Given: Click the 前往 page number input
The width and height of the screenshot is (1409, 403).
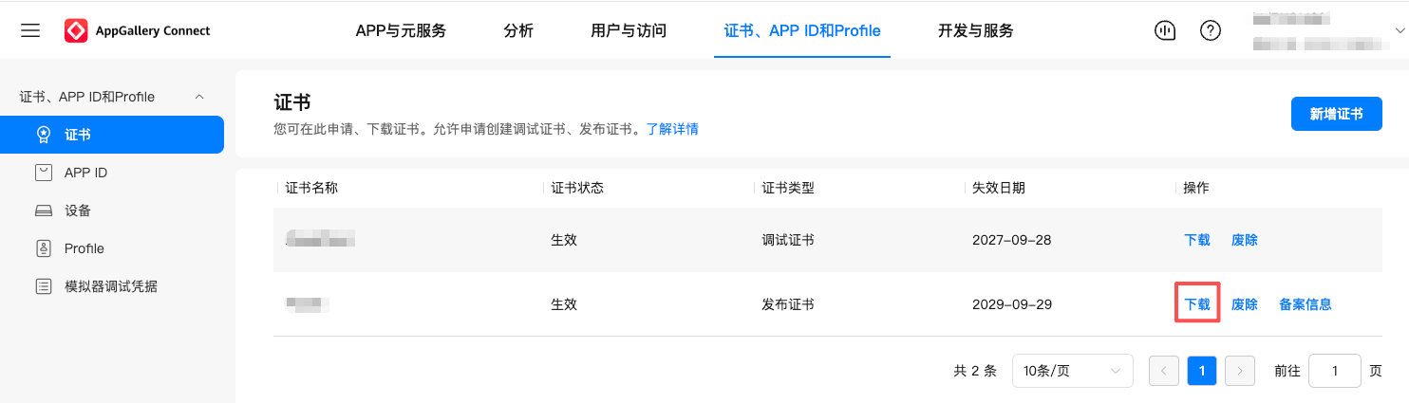Looking at the screenshot, I should [x=1335, y=371].
